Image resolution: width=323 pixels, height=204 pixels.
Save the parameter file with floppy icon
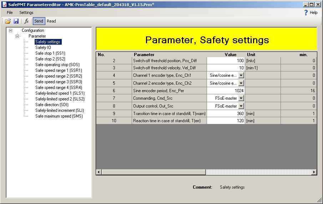coord(16,21)
